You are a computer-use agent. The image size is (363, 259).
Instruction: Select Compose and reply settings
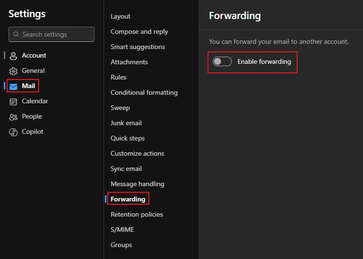click(x=139, y=31)
